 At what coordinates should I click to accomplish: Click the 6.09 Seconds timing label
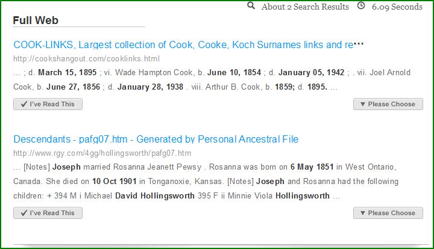pyautogui.click(x=397, y=7)
